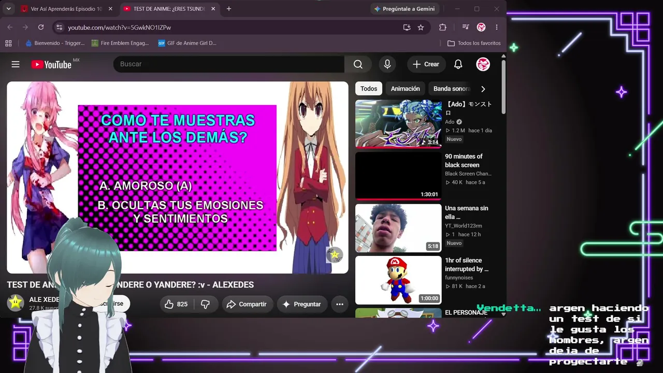Dislike the video with thumbs down

point(205,304)
